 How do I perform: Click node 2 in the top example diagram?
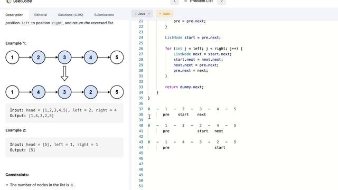click(x=39, y=58)
